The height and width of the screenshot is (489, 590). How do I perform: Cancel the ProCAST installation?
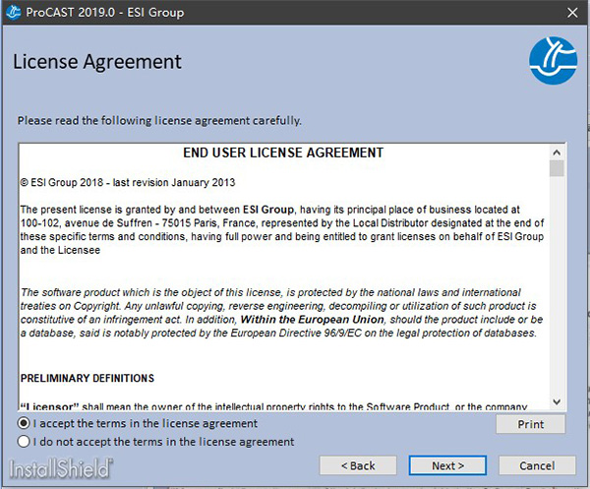(537, 465)
